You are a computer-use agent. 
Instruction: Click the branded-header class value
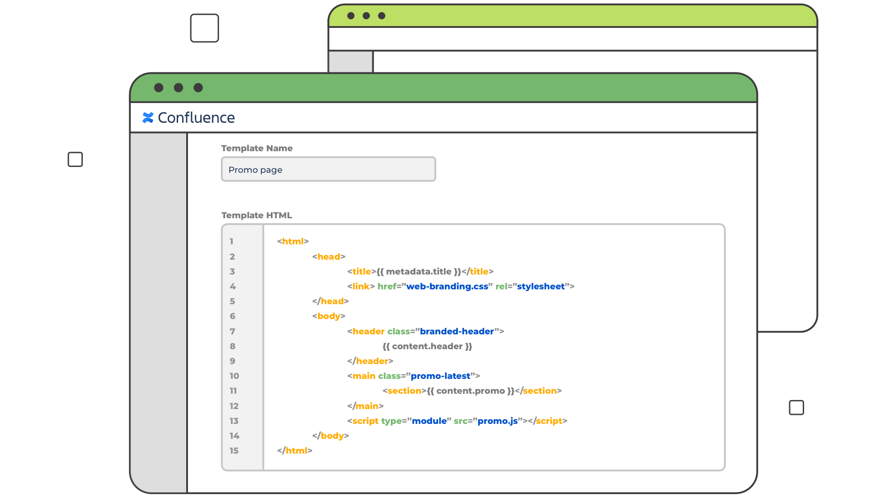point(457,332)
